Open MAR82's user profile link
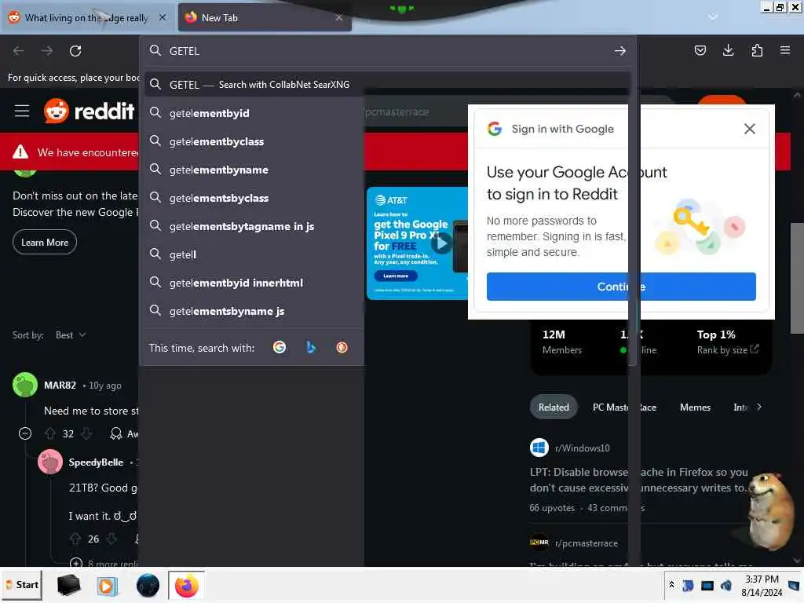This screenshot has width=804, height=603. tap(60, 385)
